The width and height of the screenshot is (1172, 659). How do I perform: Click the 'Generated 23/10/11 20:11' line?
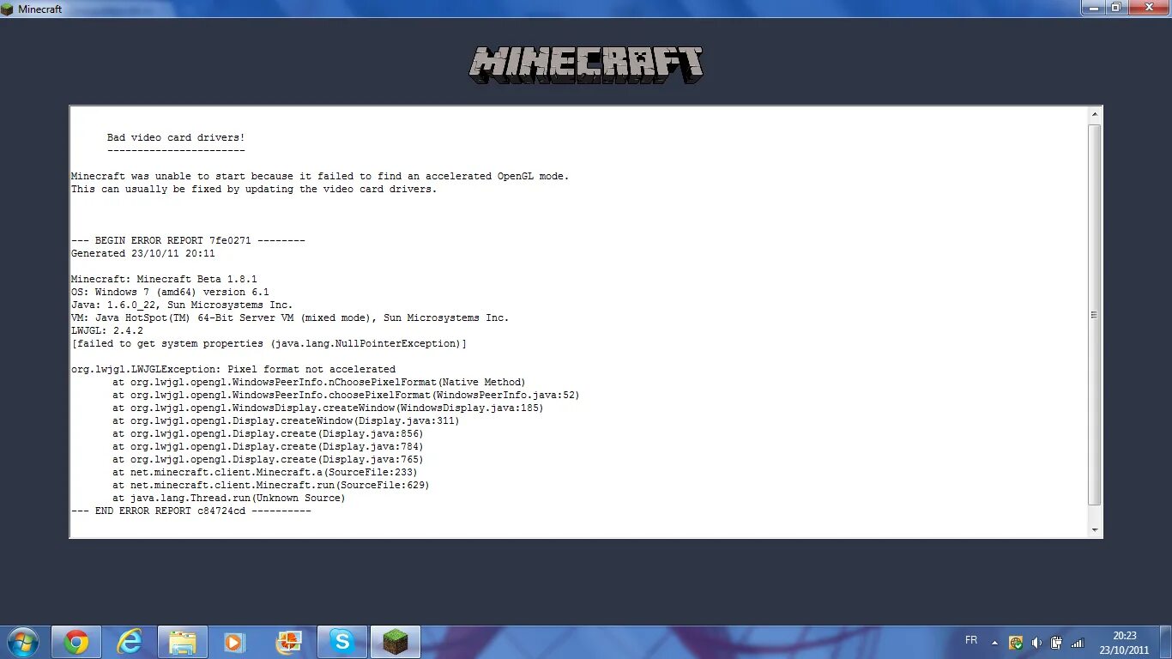[x=143, y=253]
